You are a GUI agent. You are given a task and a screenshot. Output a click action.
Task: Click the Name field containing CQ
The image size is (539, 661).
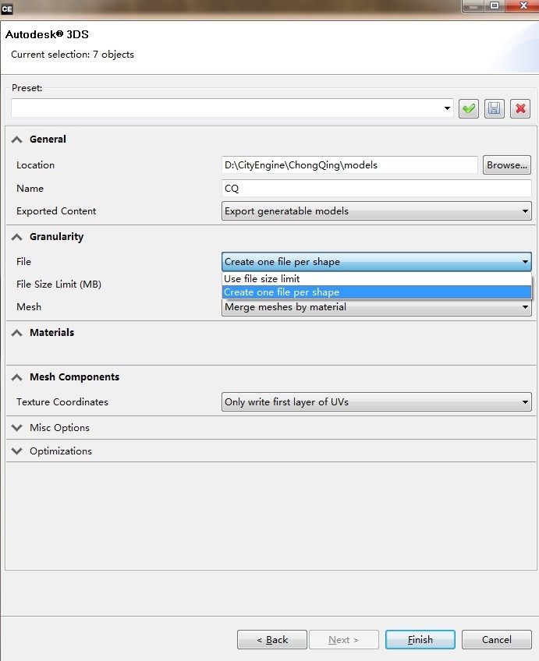[376, 188]
